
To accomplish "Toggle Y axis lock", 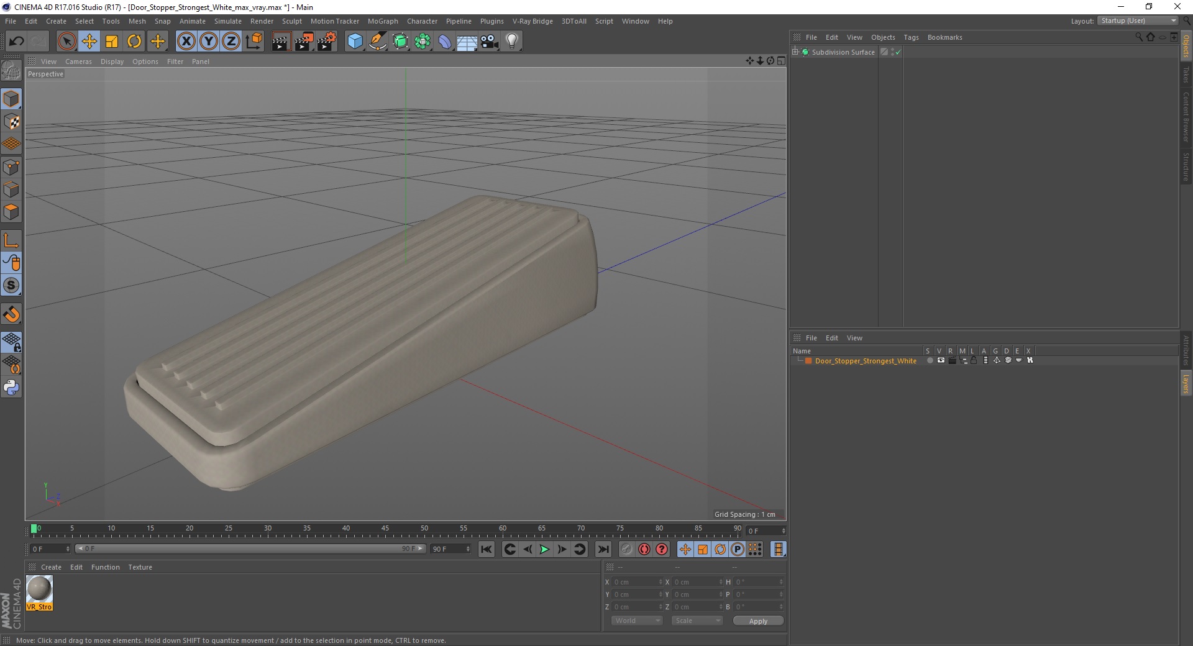I will click(x=209, y=42).
